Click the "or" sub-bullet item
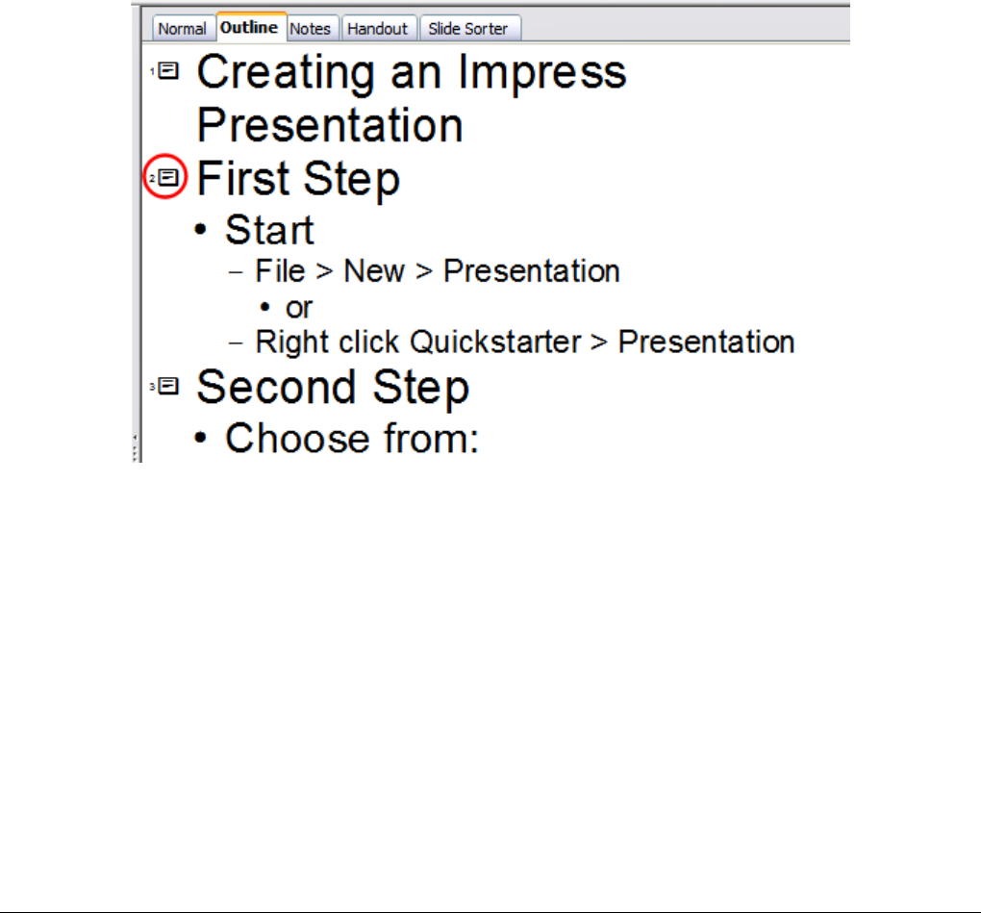The width and height of the screenshot is (981, 913). tap(299, 307)
